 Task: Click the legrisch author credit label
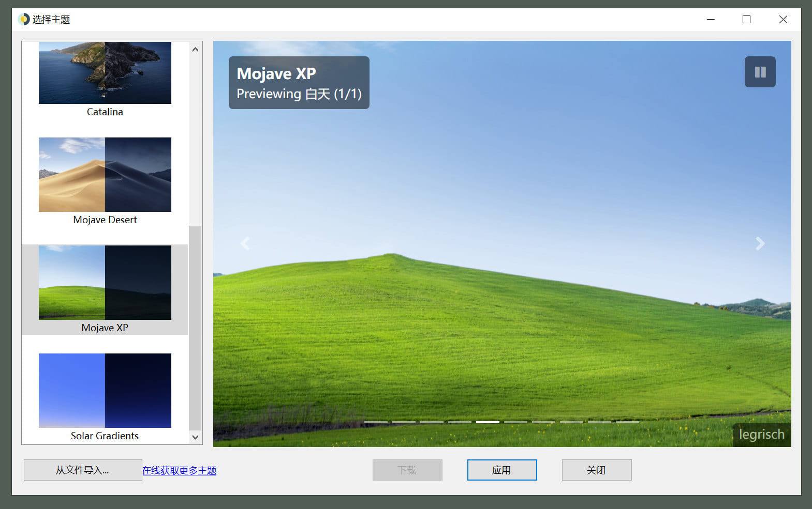761,435
